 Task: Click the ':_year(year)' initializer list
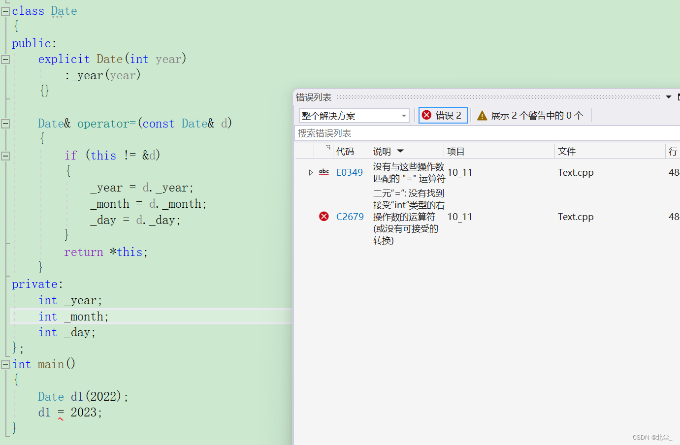[102, 75]
